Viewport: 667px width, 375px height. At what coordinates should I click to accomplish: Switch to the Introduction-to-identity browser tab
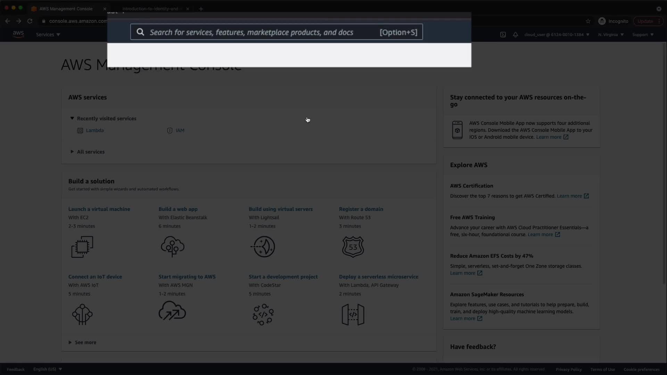151,9
